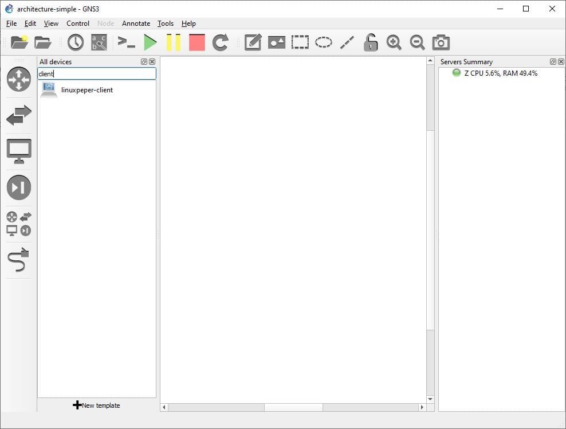Draw an ellipse on the canvas

point(323,42)
